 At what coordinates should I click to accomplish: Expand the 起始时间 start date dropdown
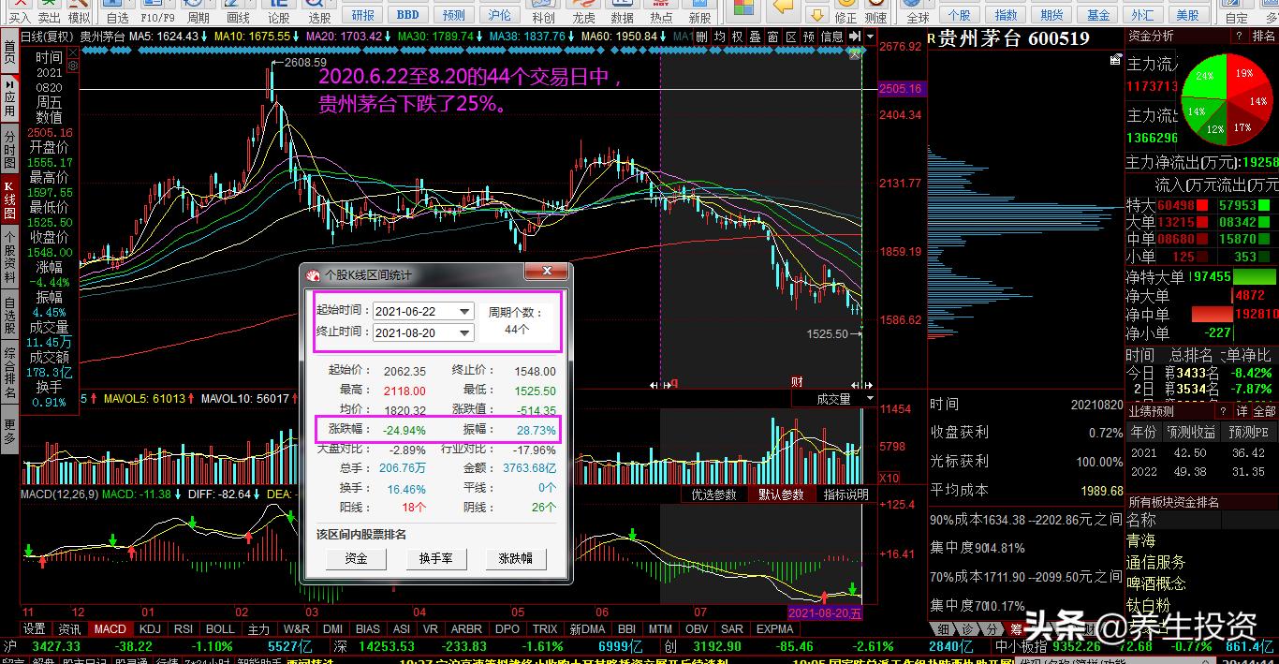click(464, 311)
